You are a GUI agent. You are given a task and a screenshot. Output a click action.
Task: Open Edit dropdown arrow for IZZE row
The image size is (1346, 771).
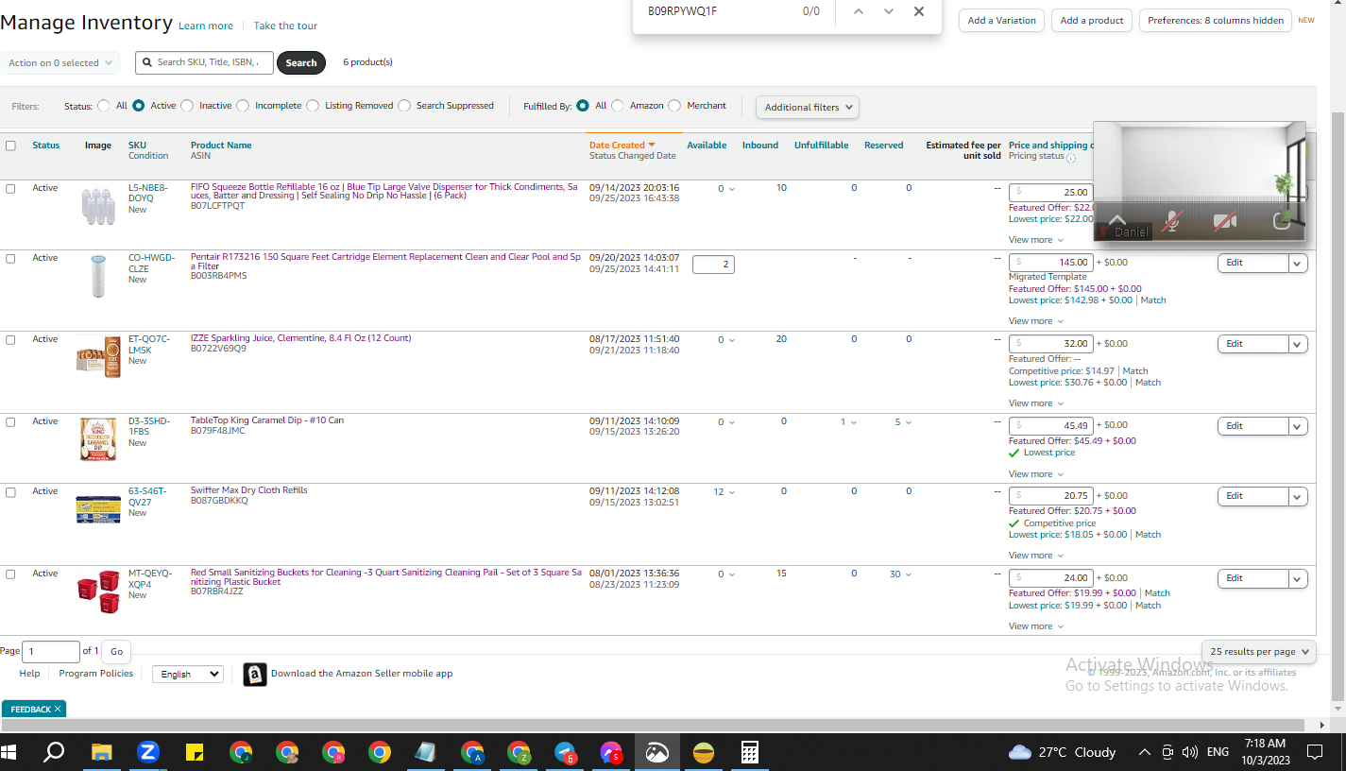pos(1298,345)
